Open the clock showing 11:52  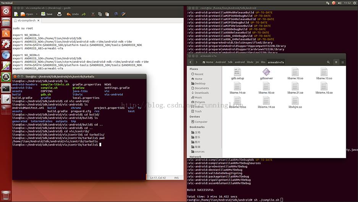[347, 3]
